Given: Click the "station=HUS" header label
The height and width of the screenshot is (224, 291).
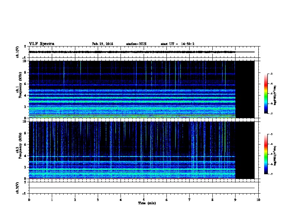Looking at the screenshot, I should click(x=136, y=44).
